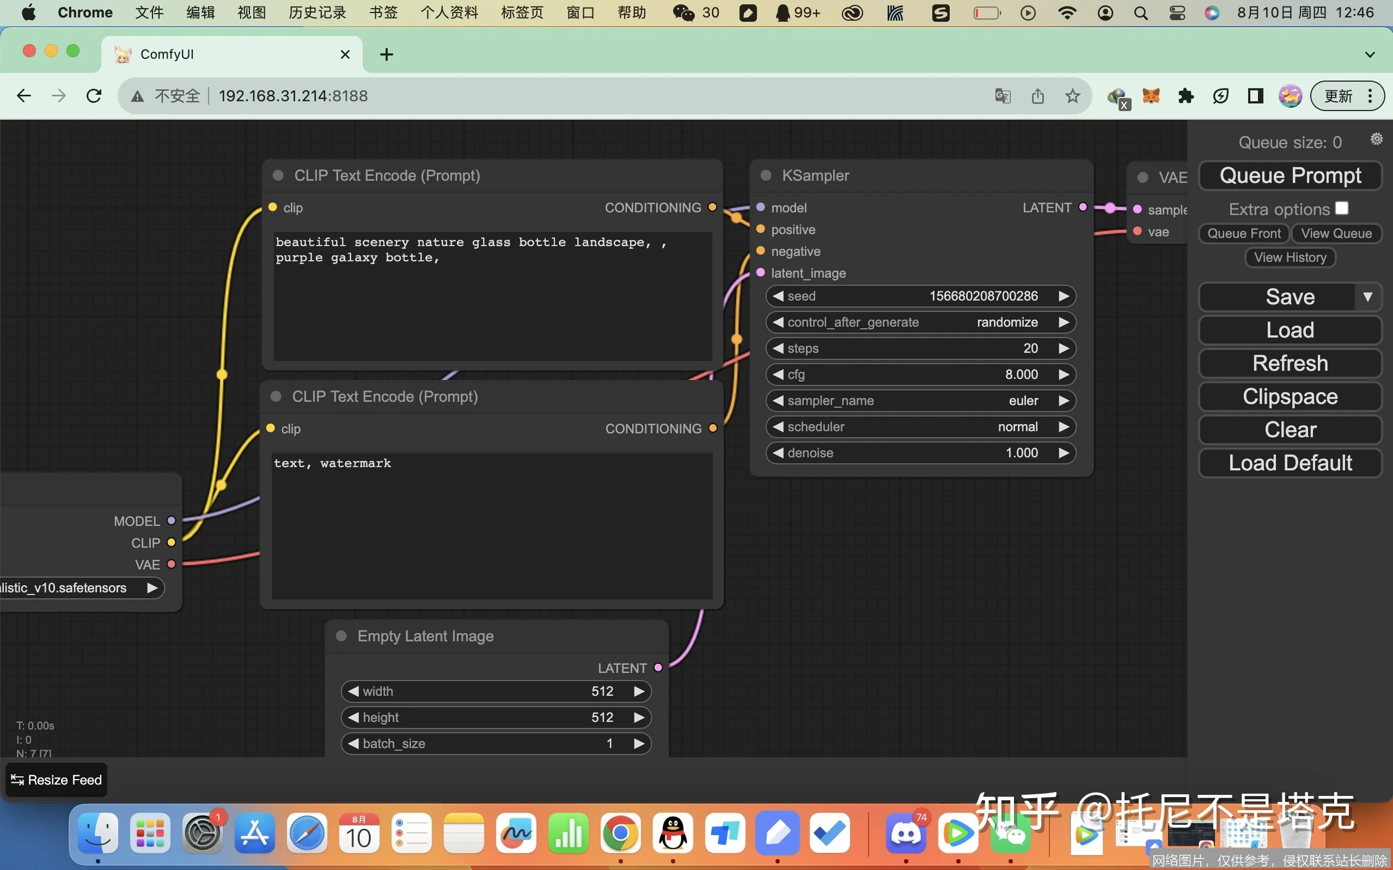Decrease denoise with the left arrow
Image resolution: width=1393 pixels, height=870 pixels.
[778, 453]
